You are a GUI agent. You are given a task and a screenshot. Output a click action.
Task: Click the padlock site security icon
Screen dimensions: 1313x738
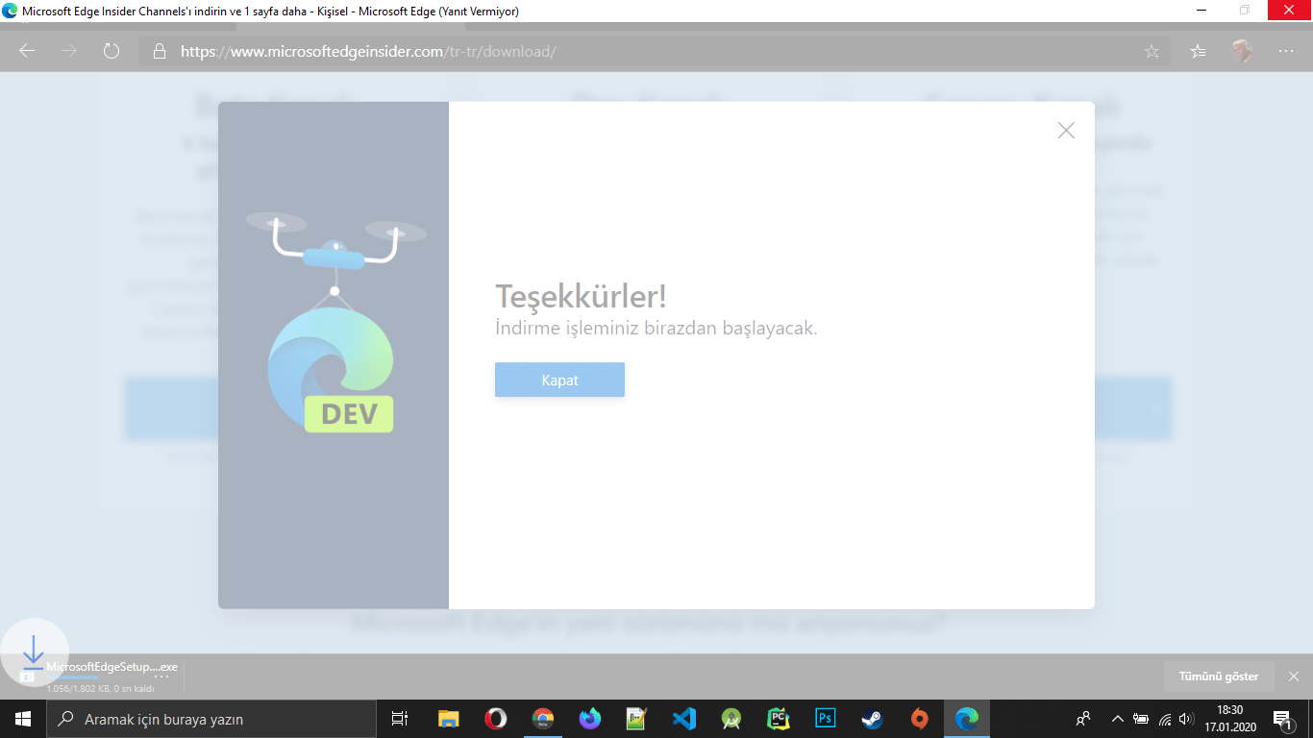pos(160,51)
